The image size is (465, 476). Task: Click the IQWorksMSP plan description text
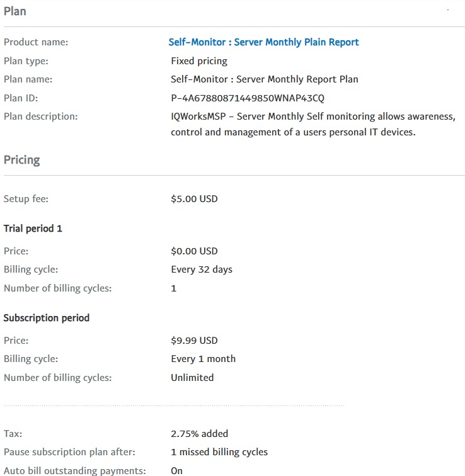point(313,124)
